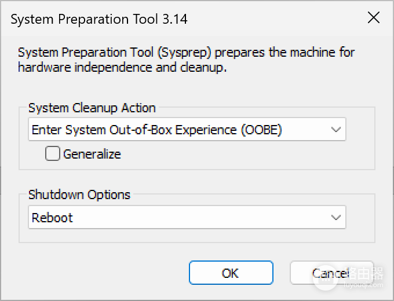Confirm with the OK button
The width and height of the screenshot is (394, 301).
point(231,273)
